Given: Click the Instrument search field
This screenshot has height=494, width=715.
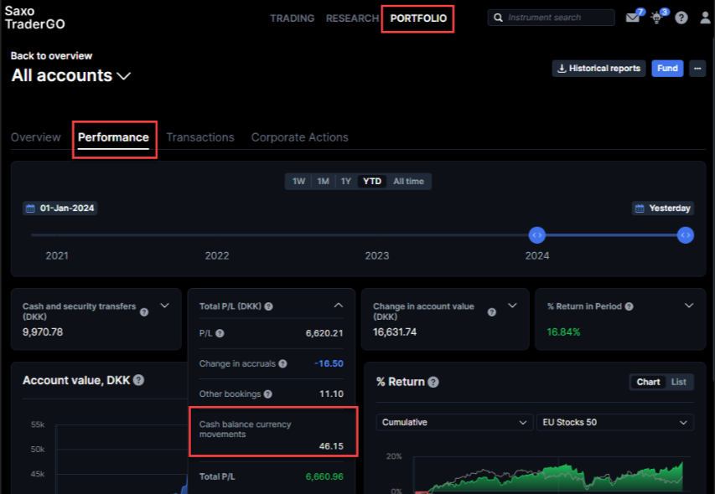Looking at the screenshot, I should pos(559,18).
